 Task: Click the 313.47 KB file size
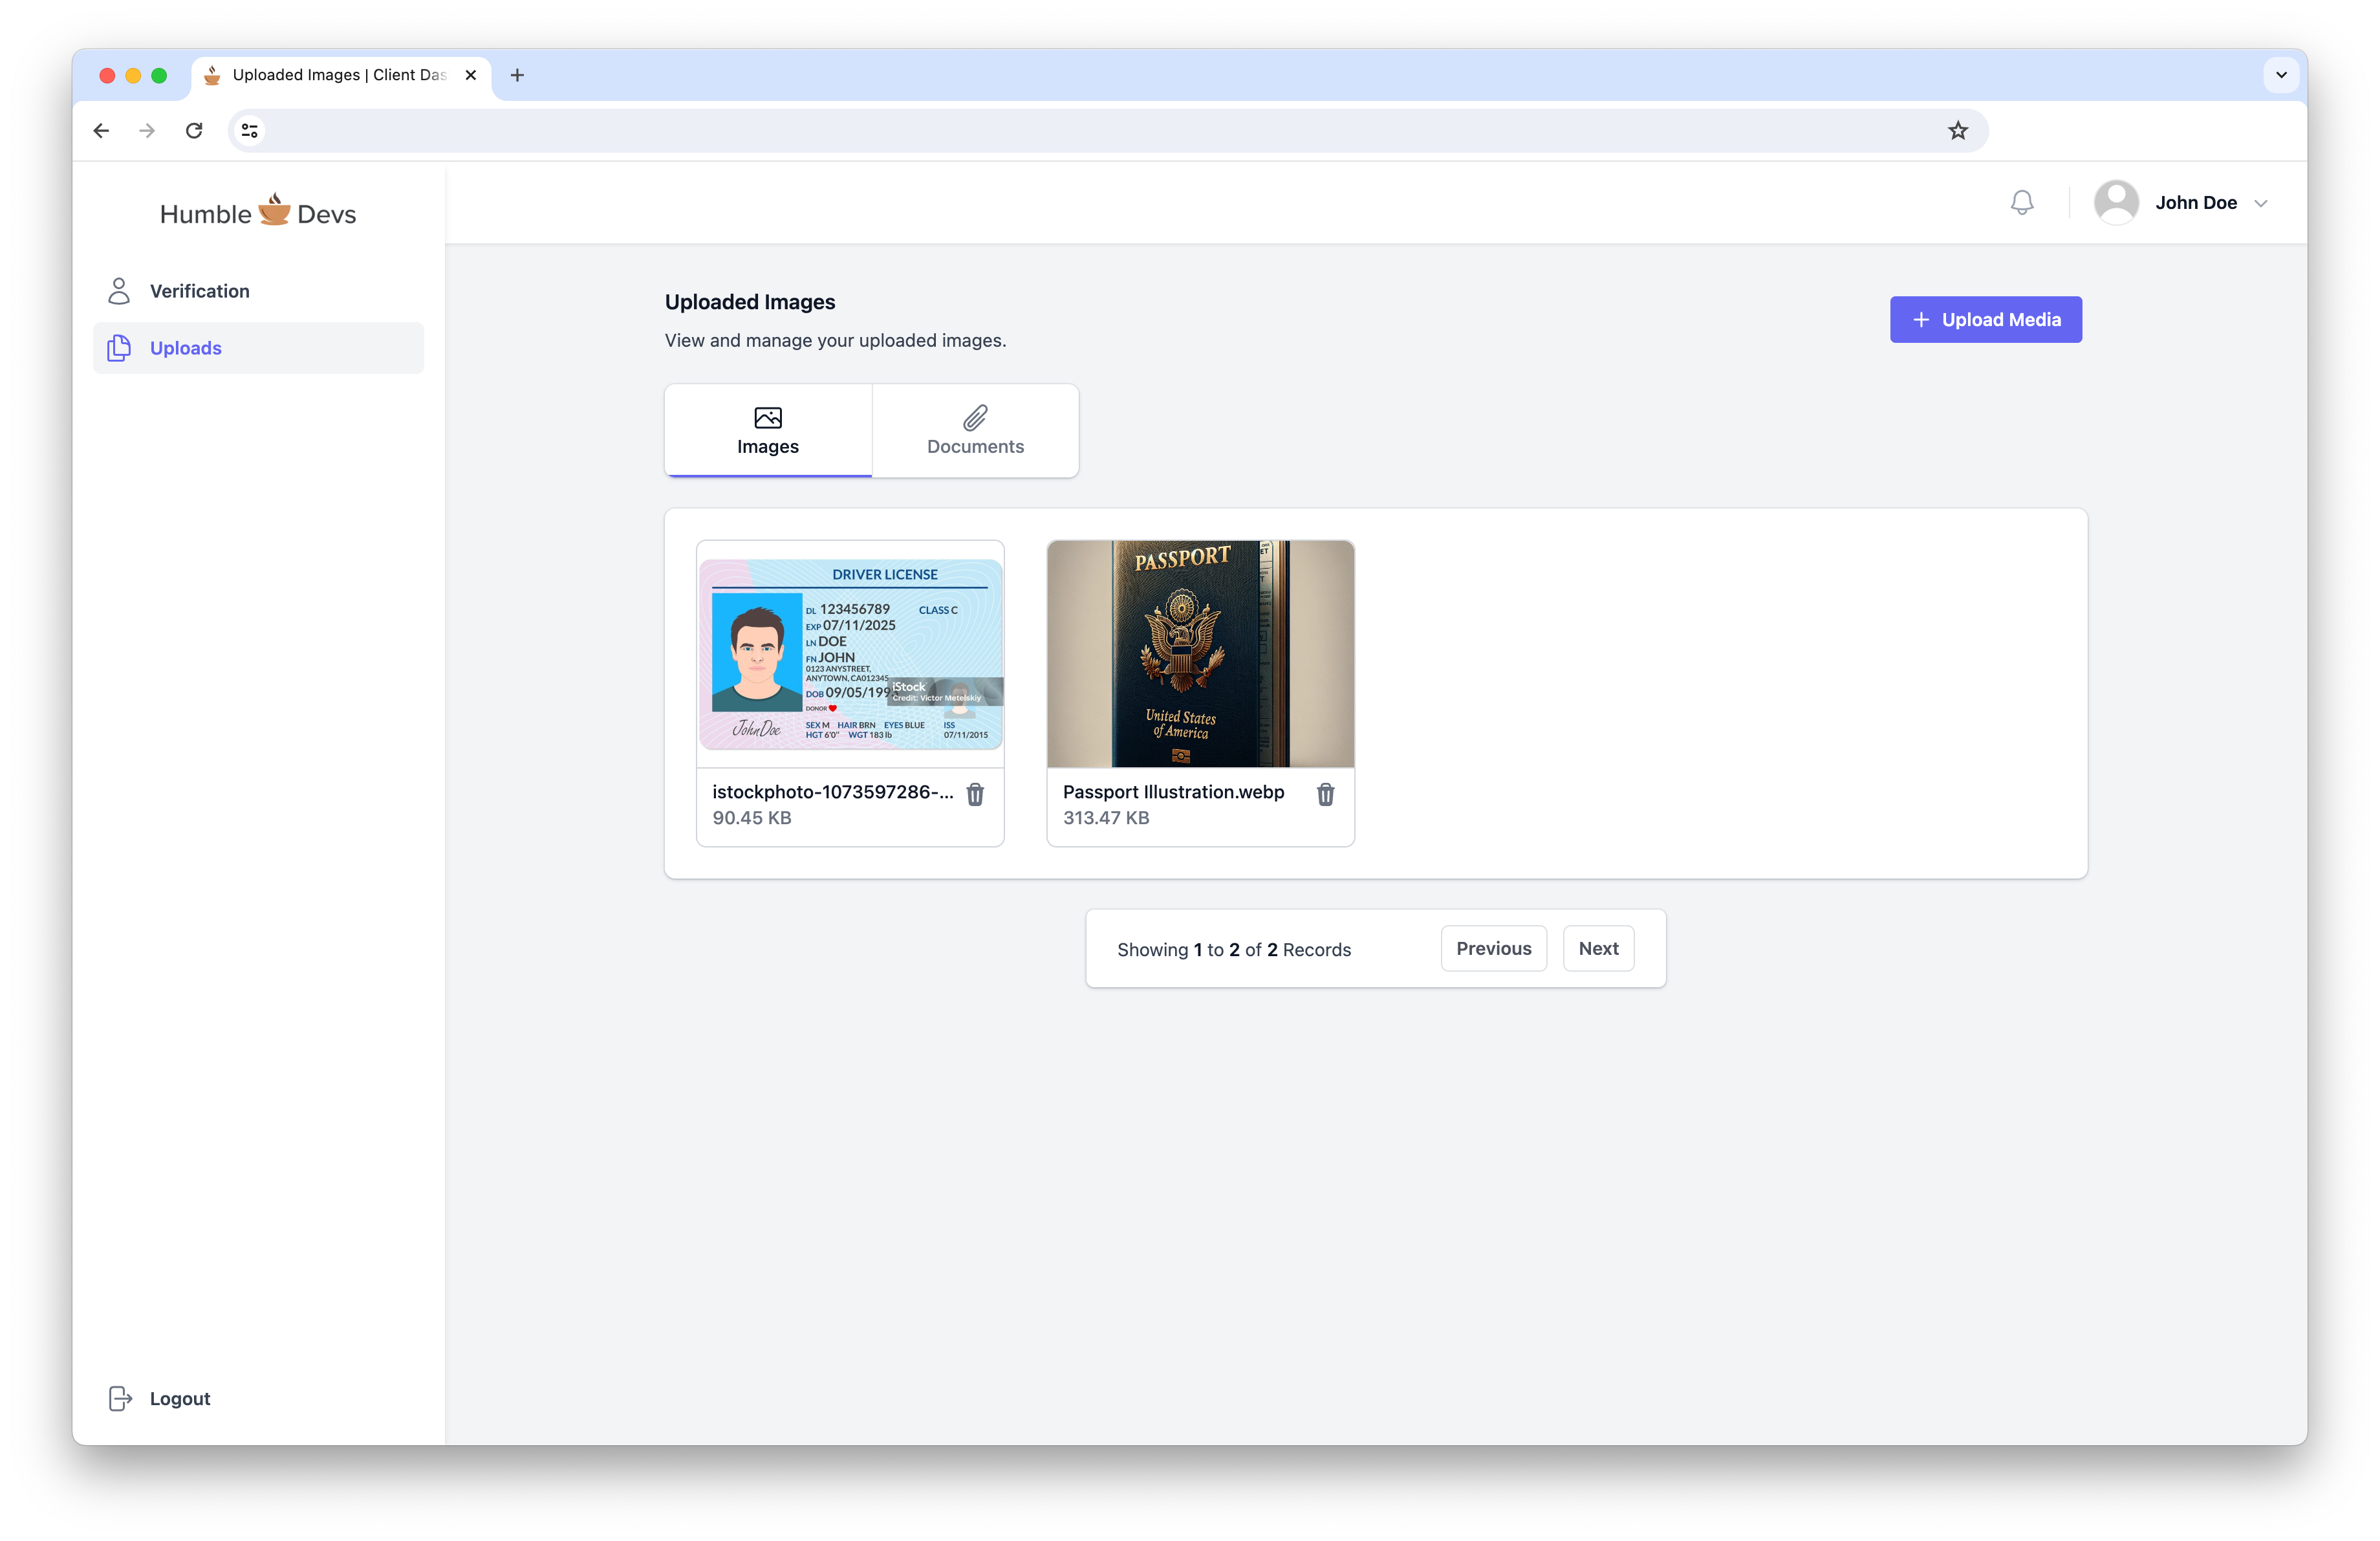[x=1106, y=818]
